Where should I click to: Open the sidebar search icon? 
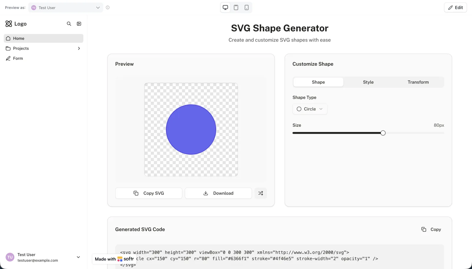tap(69, 24)
